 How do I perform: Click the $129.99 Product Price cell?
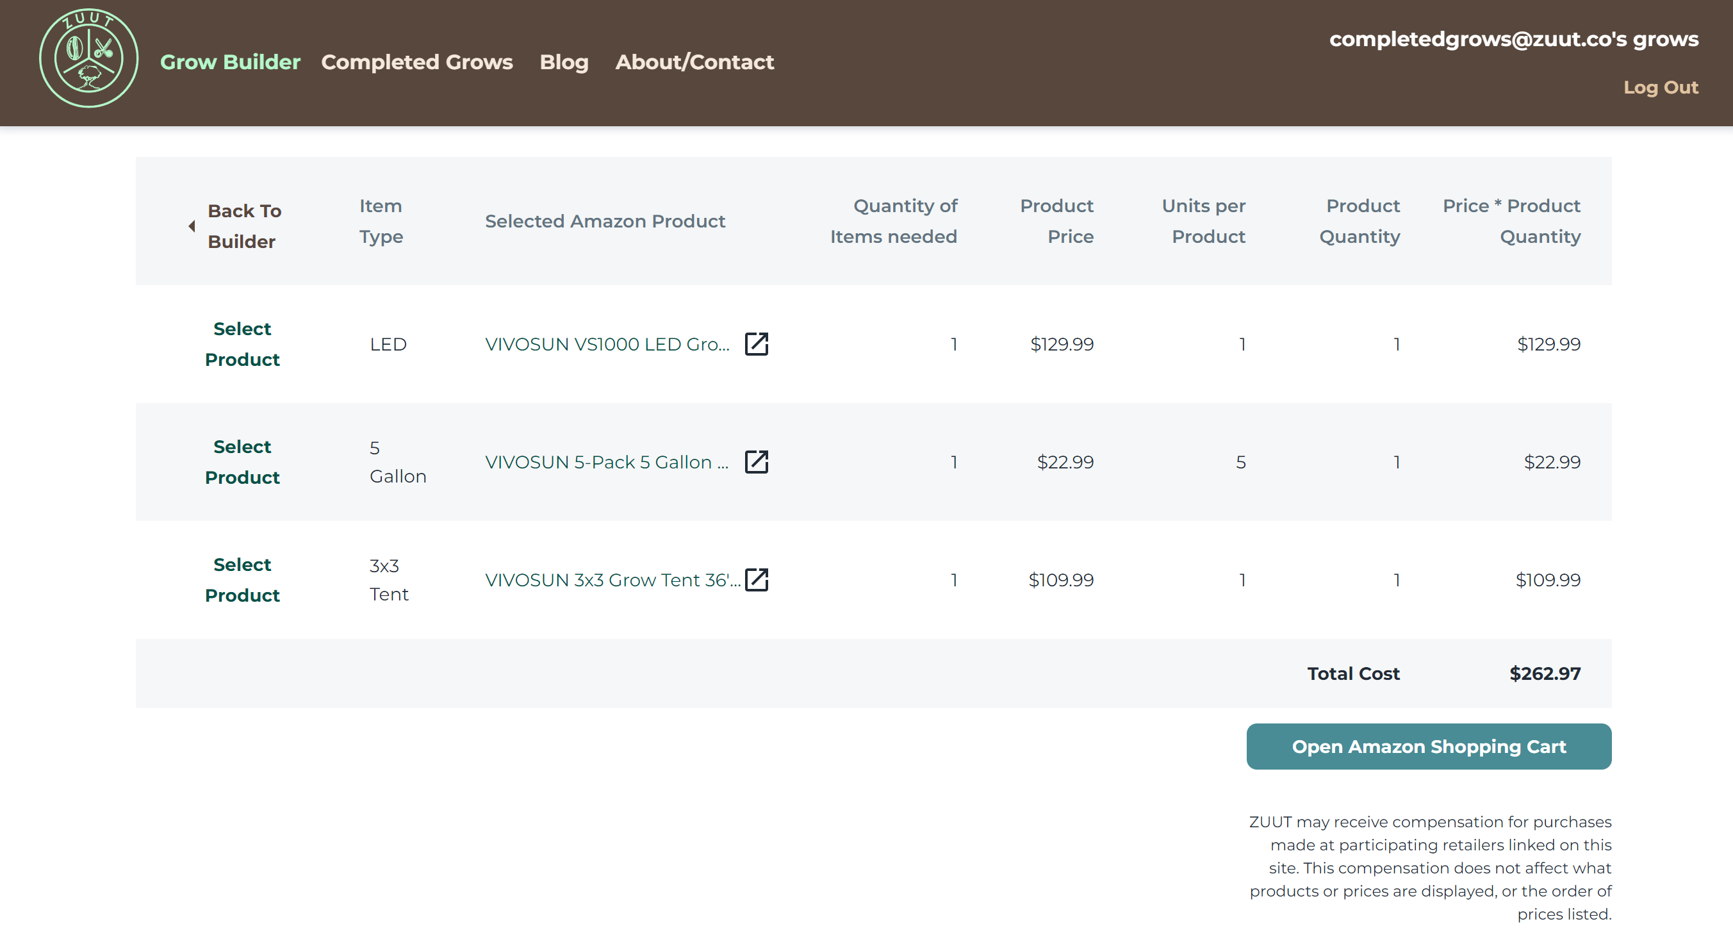coord(1062,343)
